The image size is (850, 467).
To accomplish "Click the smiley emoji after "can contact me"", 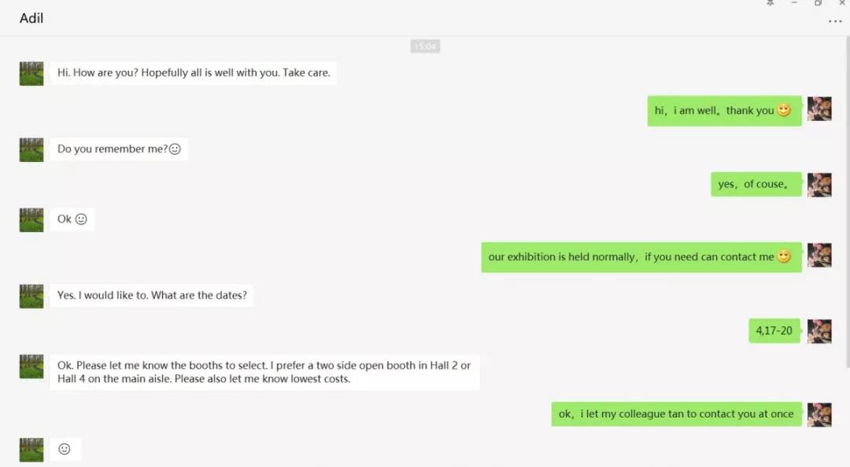I will tap(784, 257).
